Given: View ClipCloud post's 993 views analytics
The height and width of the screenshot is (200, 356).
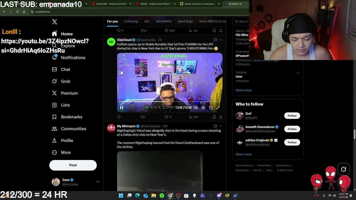Looking at the screenshot, I should (193, 117).
